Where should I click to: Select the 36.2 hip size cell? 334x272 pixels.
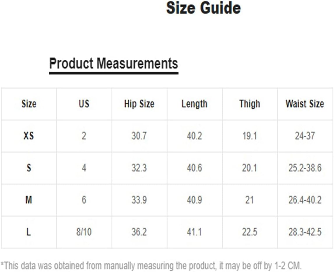pyautogui.click(x=139, y=232)
